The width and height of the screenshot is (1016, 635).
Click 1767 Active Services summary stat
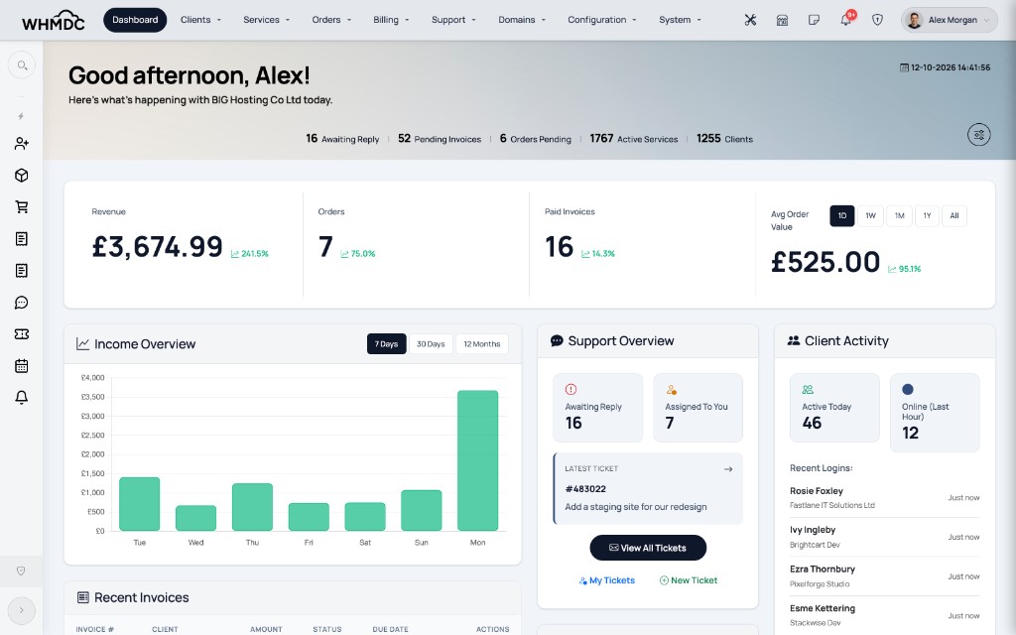click(634, 139)
